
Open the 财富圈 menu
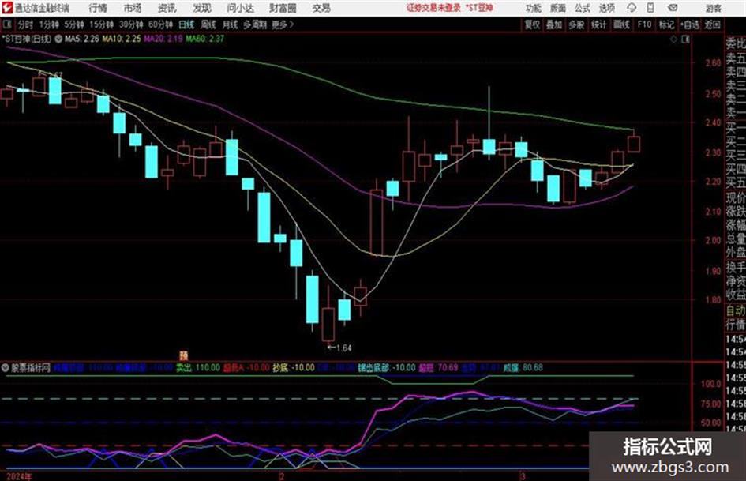(283, 8)
